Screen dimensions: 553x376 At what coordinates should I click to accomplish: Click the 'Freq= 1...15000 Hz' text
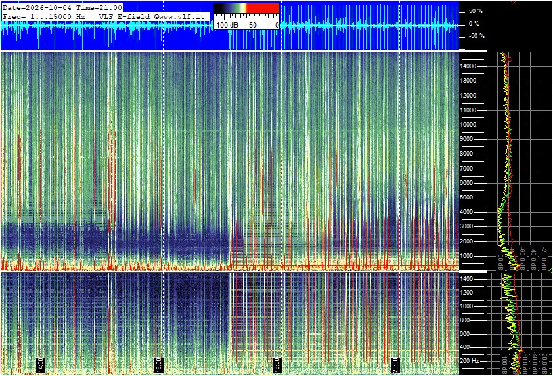pyautogui.click(x=44, y=16)
